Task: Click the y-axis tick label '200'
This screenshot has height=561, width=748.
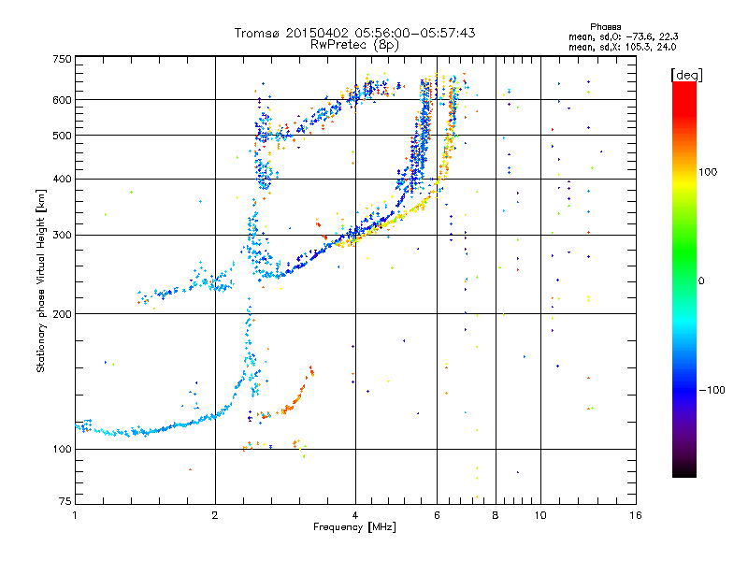Action: (x=62, y=314)
